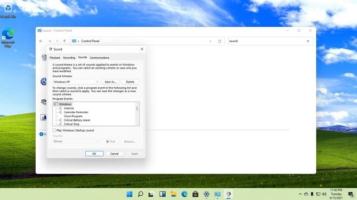The width and height of the screenshot is (357, 200).
Task: Click the Delete scheme button
Action: click(130, 82)
